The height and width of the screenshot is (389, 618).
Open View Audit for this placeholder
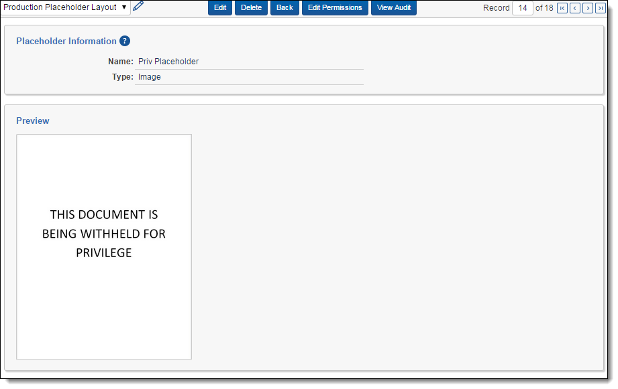click(393, 7)
